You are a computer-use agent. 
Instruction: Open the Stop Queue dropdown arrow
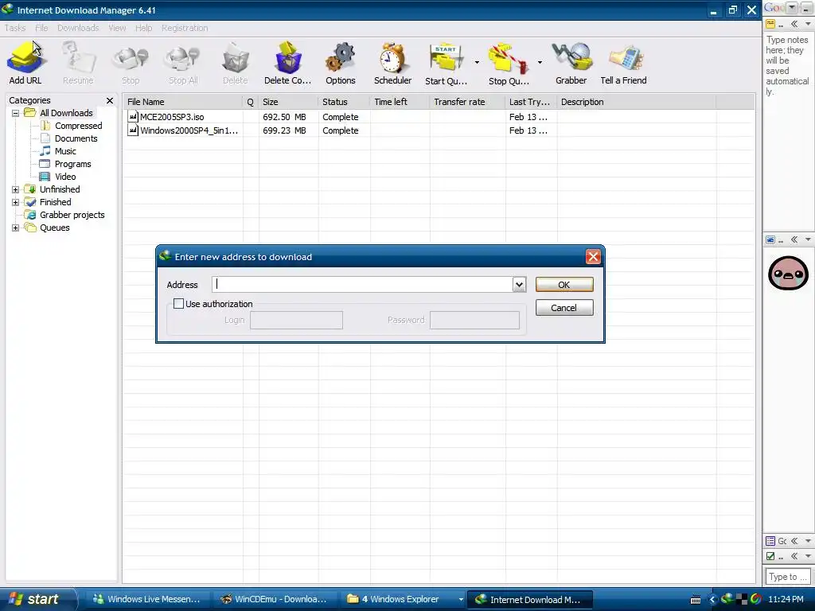pyautogui.click(x=540, y=62)
